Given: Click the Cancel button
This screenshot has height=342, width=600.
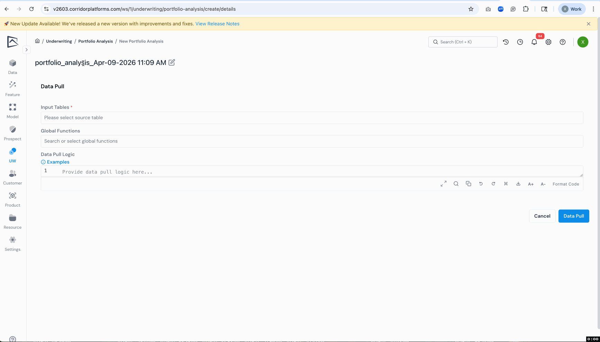Looking at the screenshot, I should pyautogui.click(x=542, y=216).
